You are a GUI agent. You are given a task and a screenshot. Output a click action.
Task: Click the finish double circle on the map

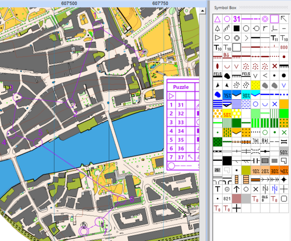pos(84,231)
